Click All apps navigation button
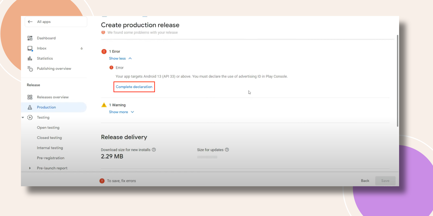This screenshot has height=216, width=433. [56, 22]
